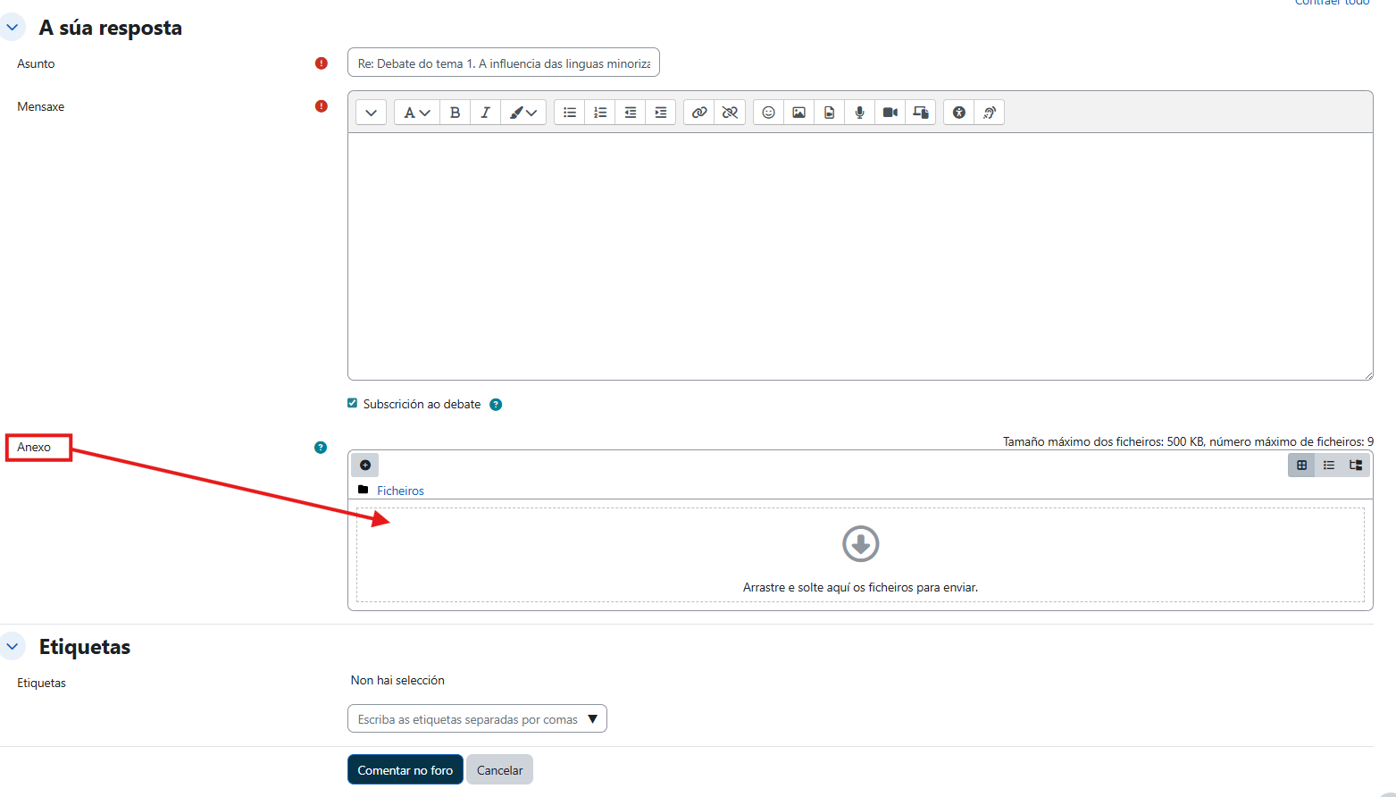1396x797 pixels.
Task: Toggle bold formatting in message editor
Action: click(455, 113)
